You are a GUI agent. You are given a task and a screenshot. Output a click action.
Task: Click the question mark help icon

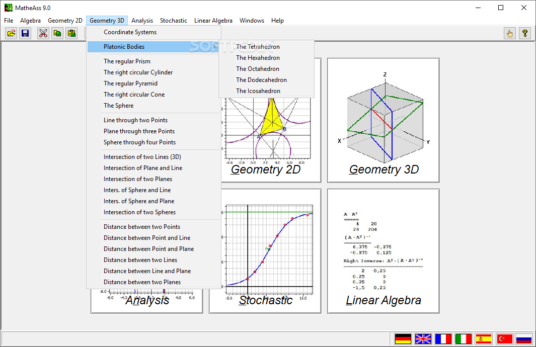(x=525, y=33)
